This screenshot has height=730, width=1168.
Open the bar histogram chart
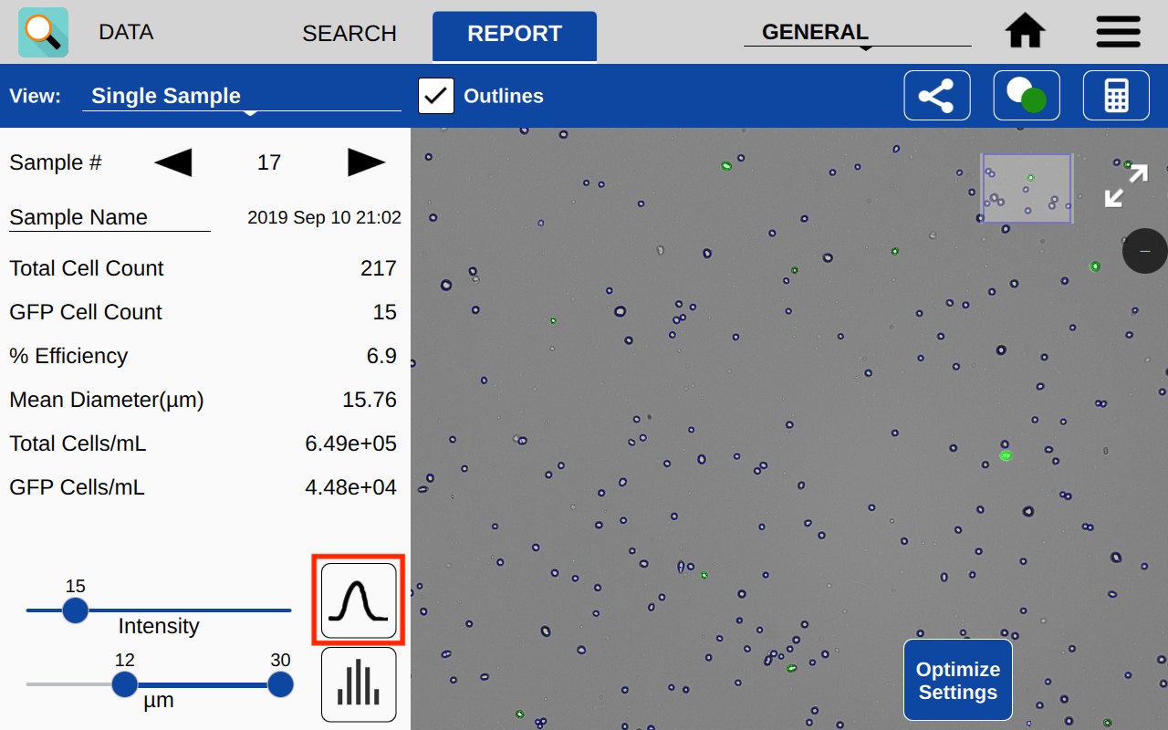coord(359,684)
